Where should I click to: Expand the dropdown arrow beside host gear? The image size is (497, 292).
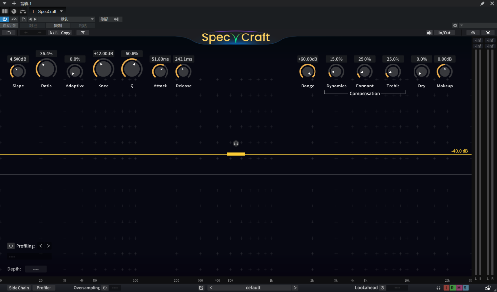click(461, 25)
